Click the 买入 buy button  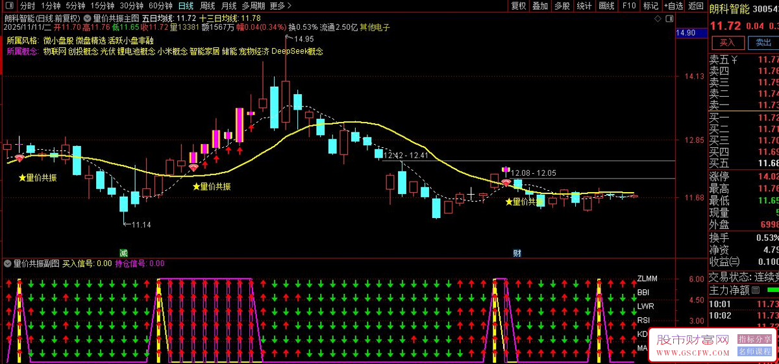tap(727, 43)
